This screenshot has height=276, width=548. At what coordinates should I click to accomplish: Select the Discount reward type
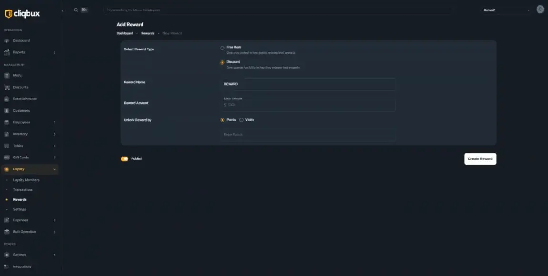coord(222,63)
